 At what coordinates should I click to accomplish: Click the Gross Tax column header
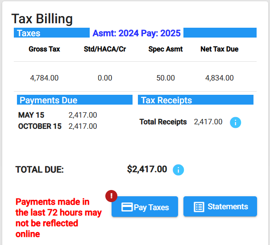pos(44,49)
